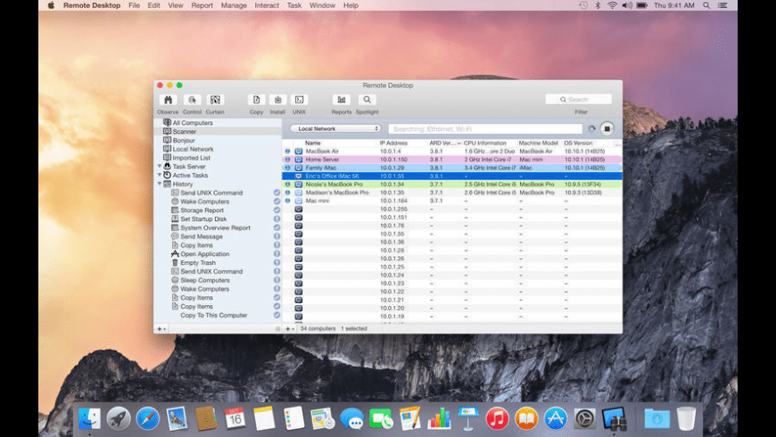Click the refresh scan icon

coord(592,128)
